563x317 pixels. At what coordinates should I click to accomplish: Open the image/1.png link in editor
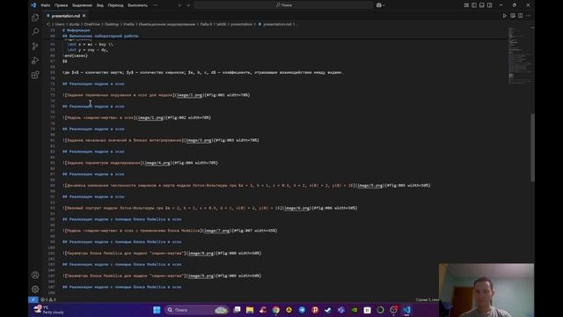(x=189, y=95)
